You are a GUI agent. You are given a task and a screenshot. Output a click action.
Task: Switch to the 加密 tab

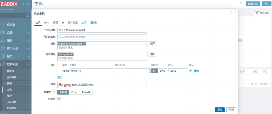[84, 23]
